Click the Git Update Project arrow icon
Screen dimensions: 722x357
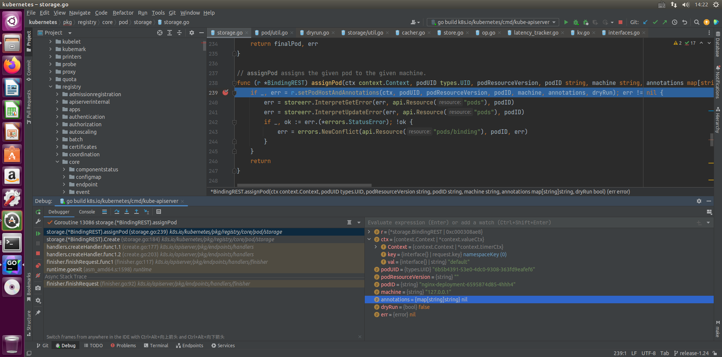coord(645,22)
